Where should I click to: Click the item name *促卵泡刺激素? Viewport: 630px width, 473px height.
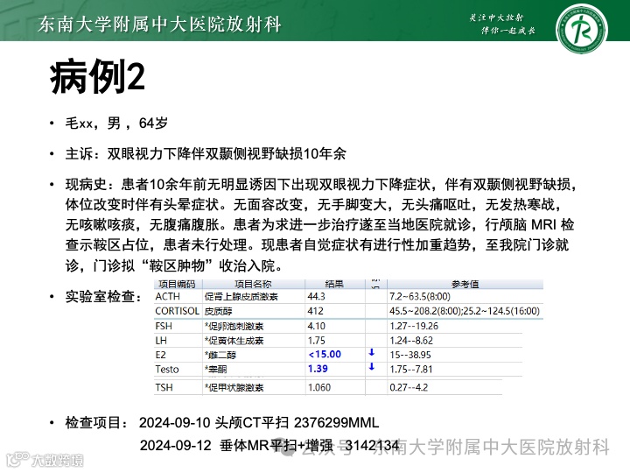point(234,326)
